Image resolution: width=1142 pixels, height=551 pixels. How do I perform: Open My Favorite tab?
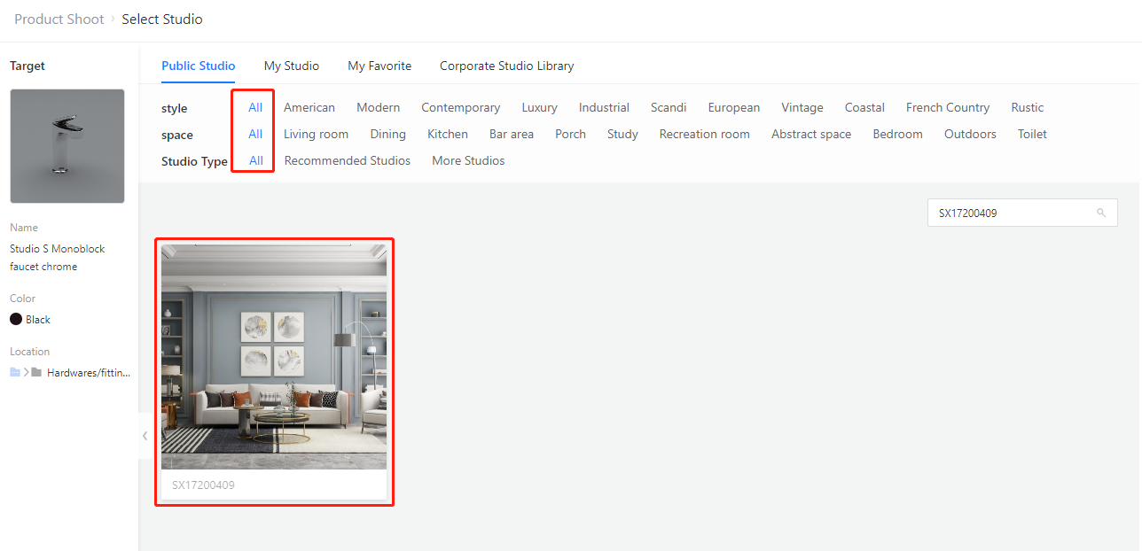379,66
